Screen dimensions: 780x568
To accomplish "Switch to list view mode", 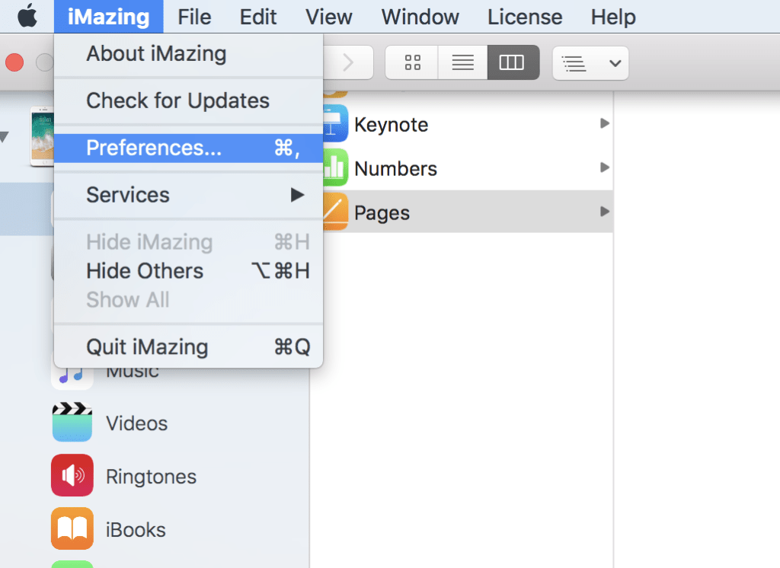I will [462, 62].
